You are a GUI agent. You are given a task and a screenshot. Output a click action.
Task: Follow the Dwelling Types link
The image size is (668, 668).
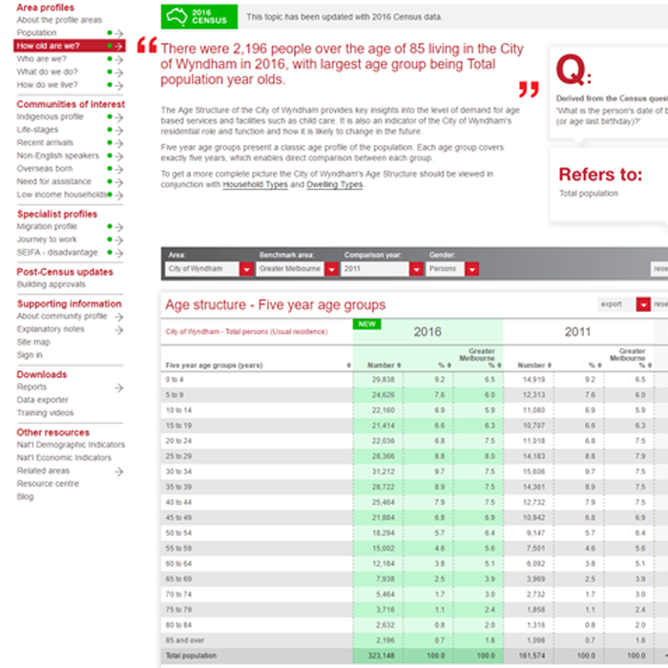coord(334,184)
